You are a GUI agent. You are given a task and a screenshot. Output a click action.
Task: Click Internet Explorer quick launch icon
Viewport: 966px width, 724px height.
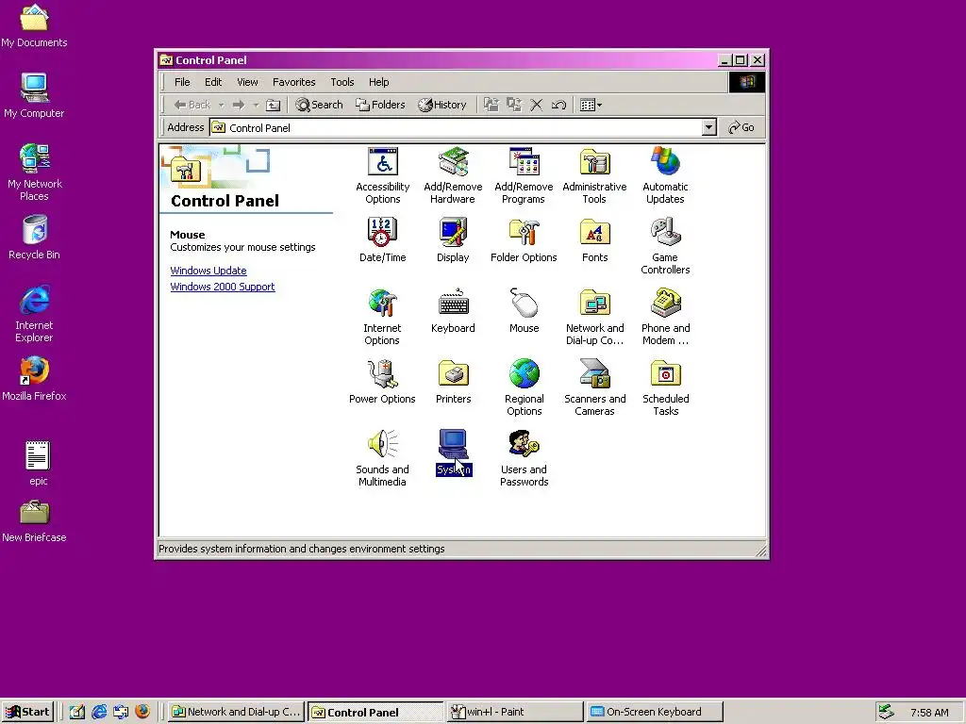(98, 712)
